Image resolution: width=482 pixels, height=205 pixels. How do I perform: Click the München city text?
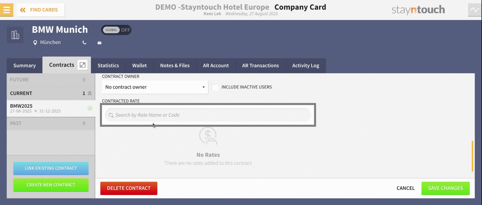(50, 42)
